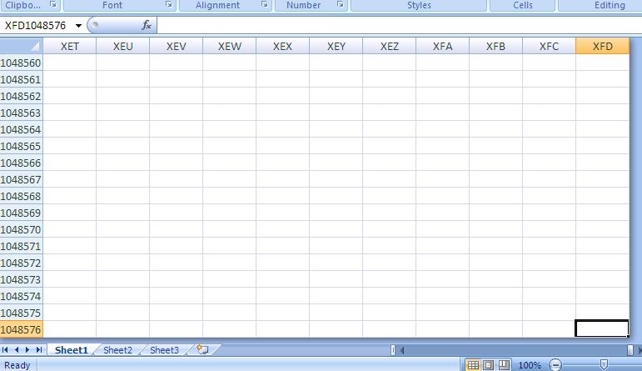The width and height of the screenshot is (642, 371).
Task: Open the Number format dialog launcher
Action: point(340,4)
